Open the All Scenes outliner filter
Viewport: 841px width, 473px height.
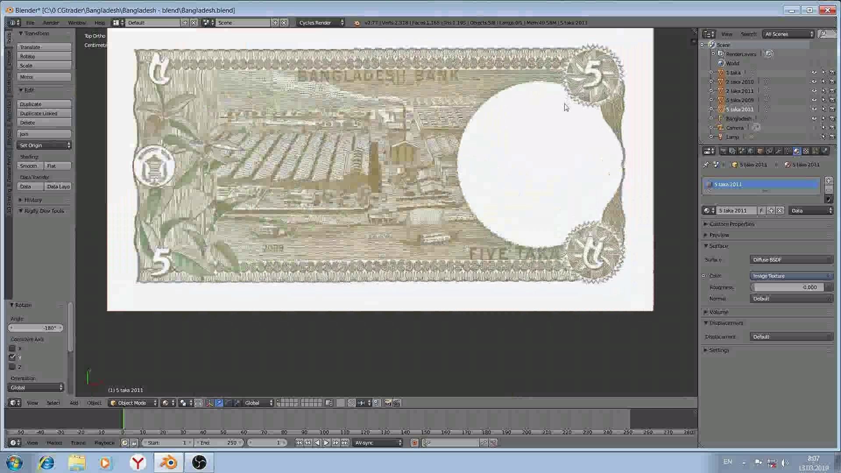(x=788, y=34)
